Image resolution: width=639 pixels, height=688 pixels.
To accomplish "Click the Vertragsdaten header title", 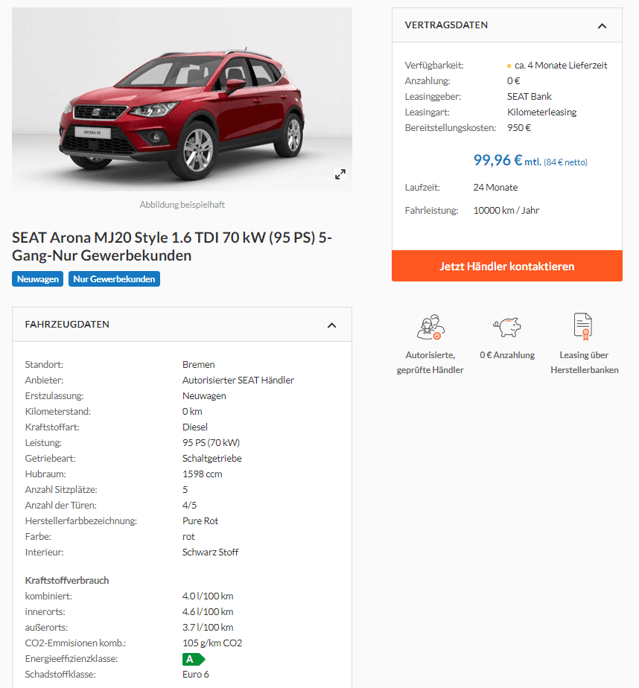I will [446, 25].
